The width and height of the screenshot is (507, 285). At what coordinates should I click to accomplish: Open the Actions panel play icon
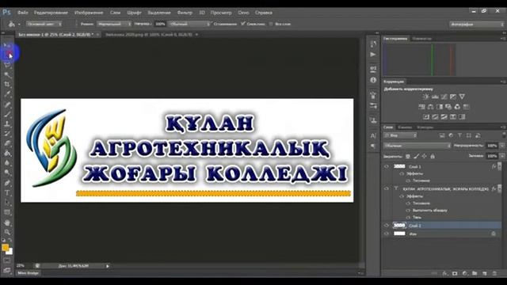[x=373, y=55]
